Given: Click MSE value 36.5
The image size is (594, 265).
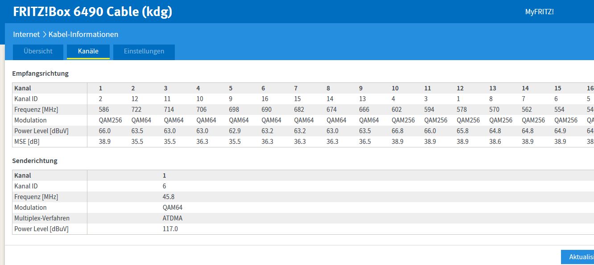Looking at the screenshot, I should pyautogui.click(x=365, y=142).
